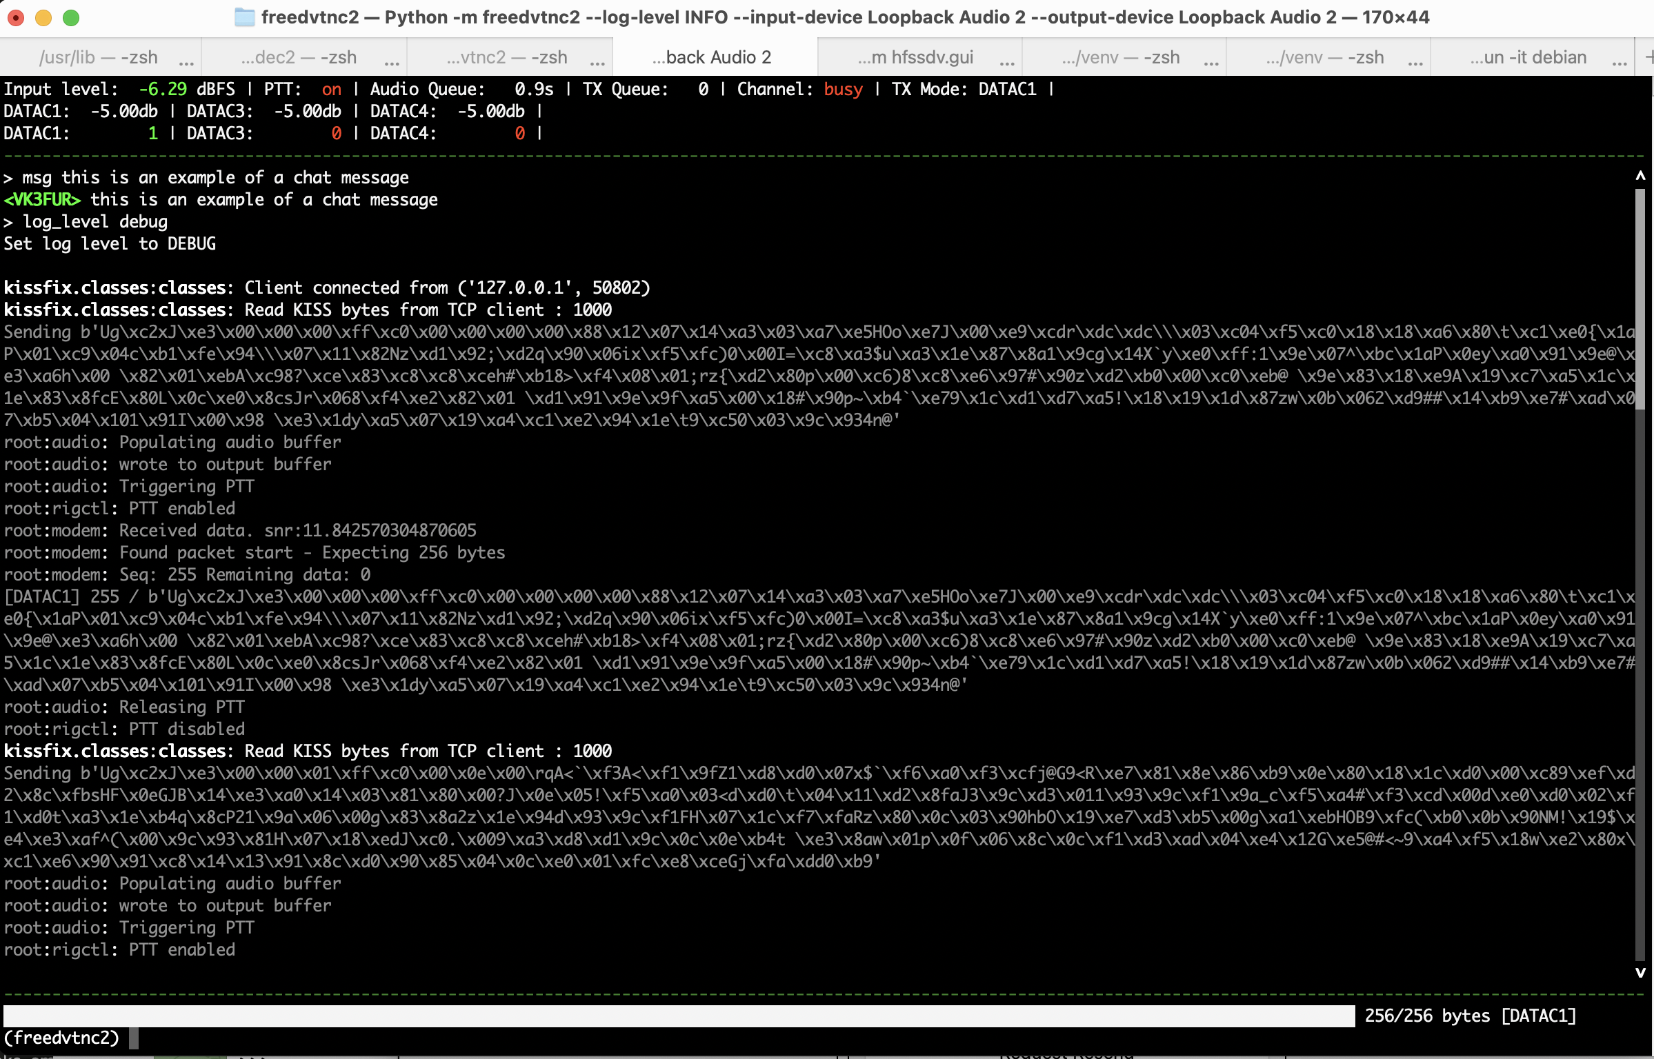Select the ...un -it debian tab
Screen dimensions: 1654x1059
1528,58
